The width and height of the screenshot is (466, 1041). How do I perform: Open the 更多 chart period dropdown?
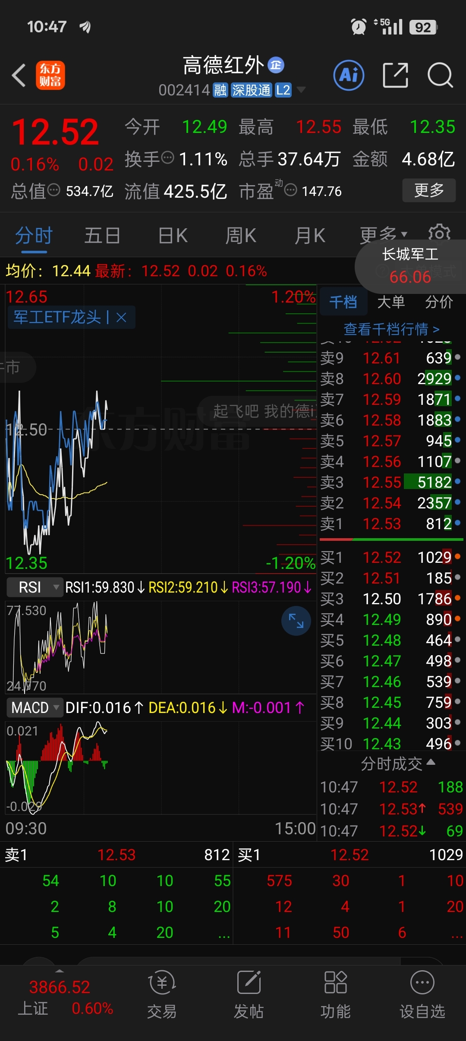(x=384, y=234)
